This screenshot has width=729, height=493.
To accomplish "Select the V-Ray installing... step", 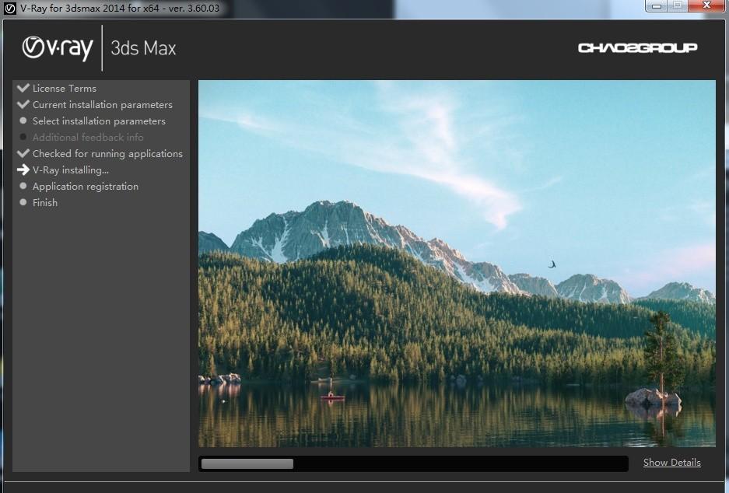I will (x=71, y=170).
